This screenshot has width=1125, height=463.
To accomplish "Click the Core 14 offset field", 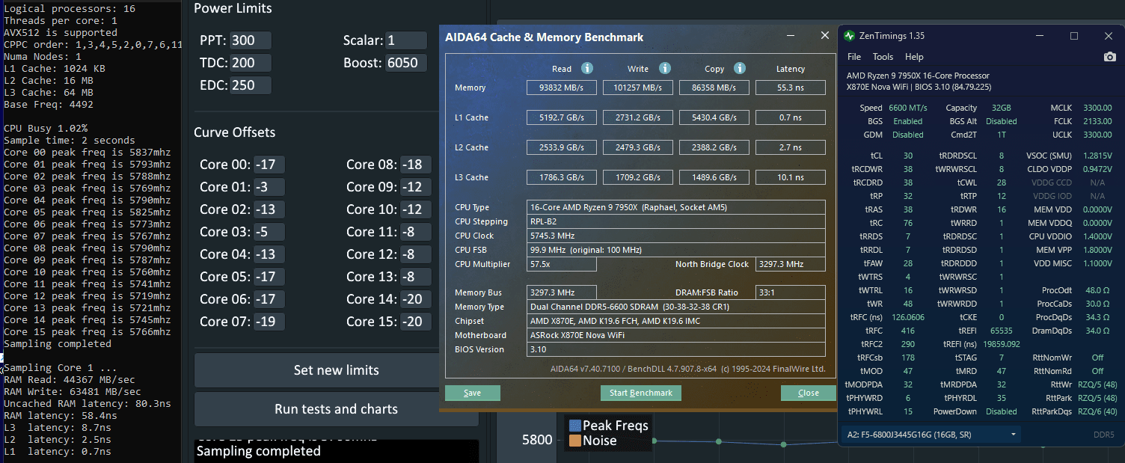I will pos(416,299).
